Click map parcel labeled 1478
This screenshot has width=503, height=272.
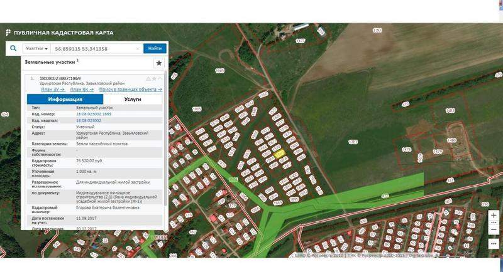pos(407,150)
